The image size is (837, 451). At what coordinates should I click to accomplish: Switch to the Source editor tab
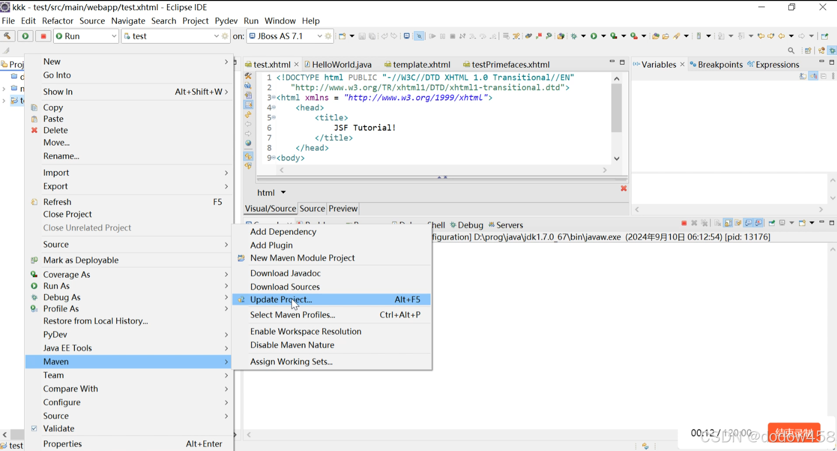(x=312, y=209)
